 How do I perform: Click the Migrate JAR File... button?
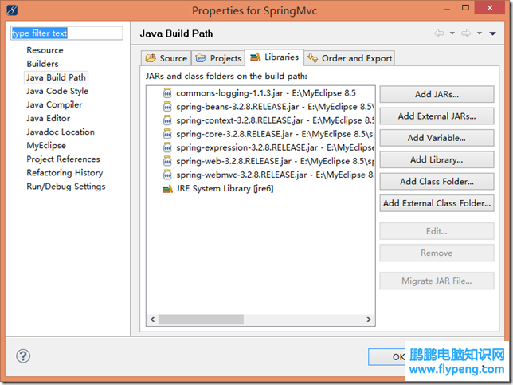click(x=437, y=281)
